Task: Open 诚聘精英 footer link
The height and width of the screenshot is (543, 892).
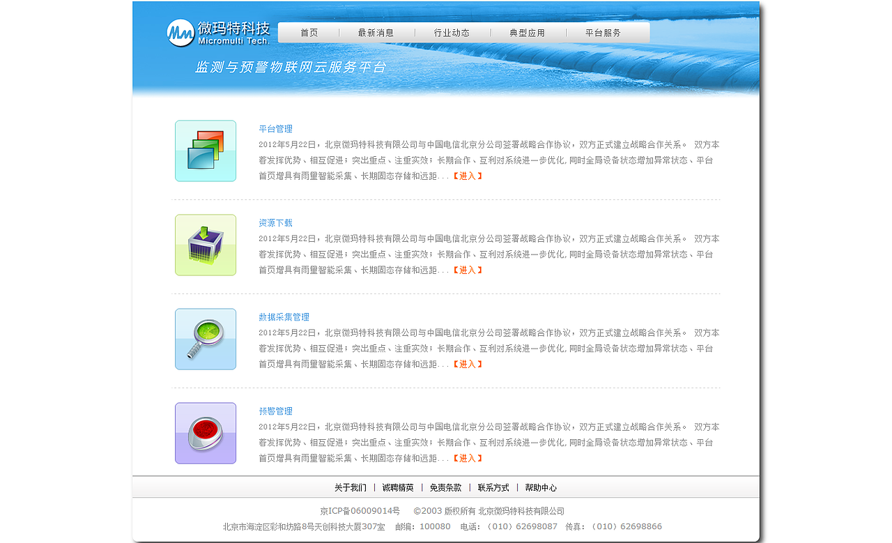Action: click(398, 488)
